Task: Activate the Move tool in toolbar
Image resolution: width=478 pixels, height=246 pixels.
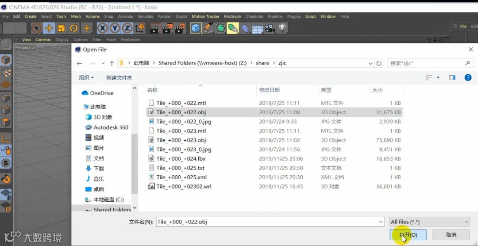Action: 49,28
